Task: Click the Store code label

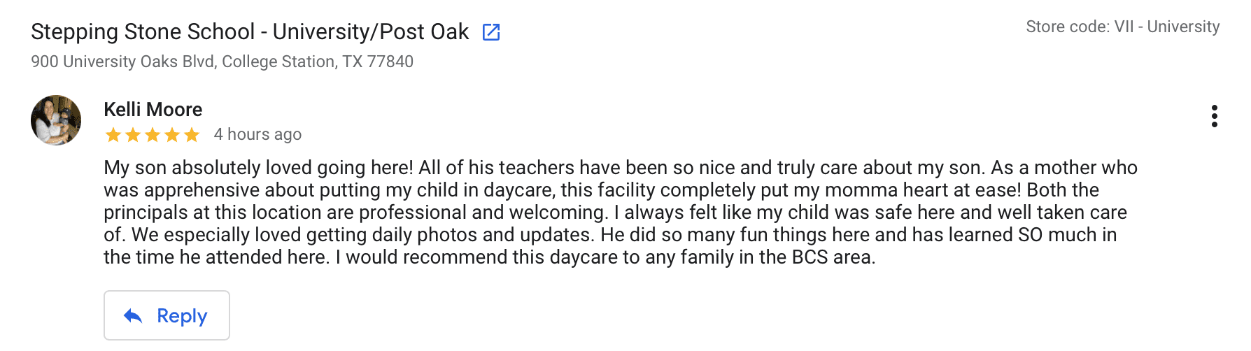Action: 1122,27
